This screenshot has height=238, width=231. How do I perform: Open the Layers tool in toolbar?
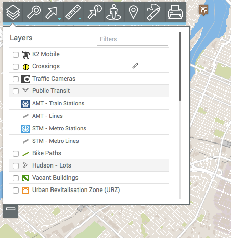pyautogui.click(x=13, y=12)
